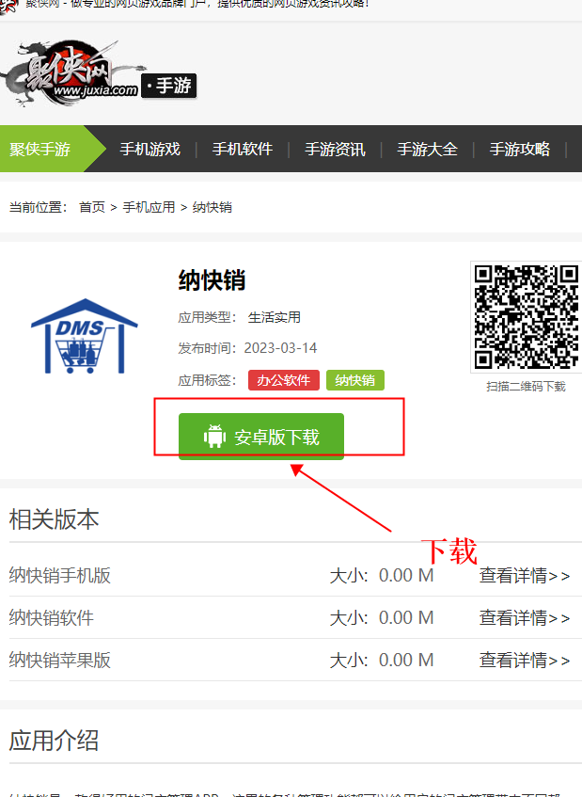The width and height of the screenshot is (582, 797).
Task: Click 大小: 0.00 M in 纳快销苹果版 row
Action: (382, 660)
